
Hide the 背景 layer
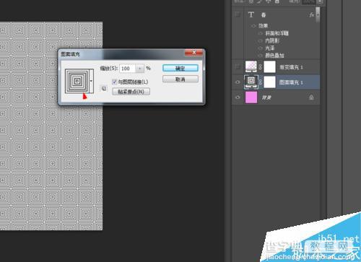click(238, 97)
